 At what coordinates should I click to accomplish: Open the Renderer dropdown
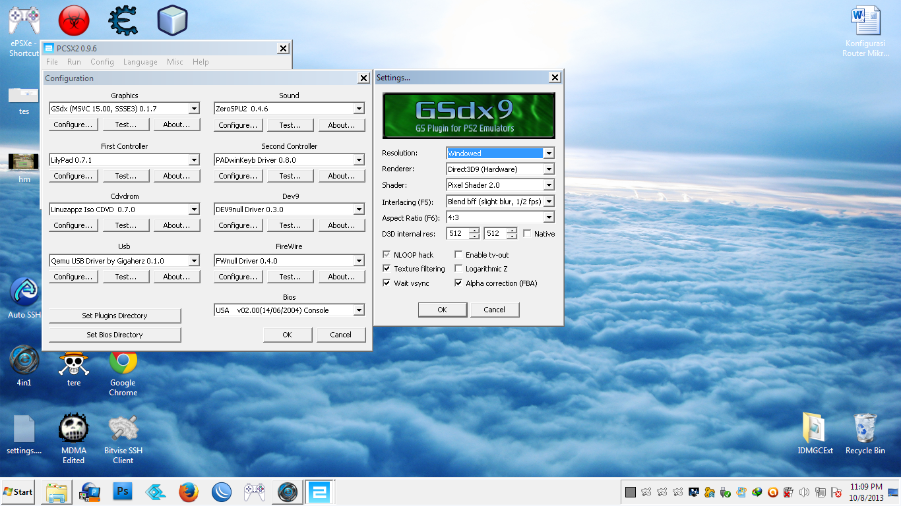(548, 169)
